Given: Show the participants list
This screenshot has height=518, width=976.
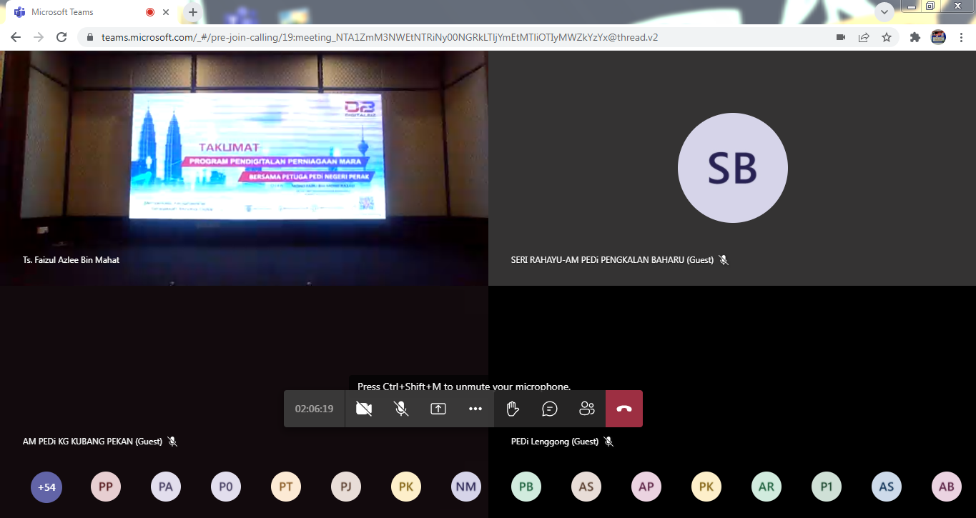Looking at the screenshot, I should (587, 409).
